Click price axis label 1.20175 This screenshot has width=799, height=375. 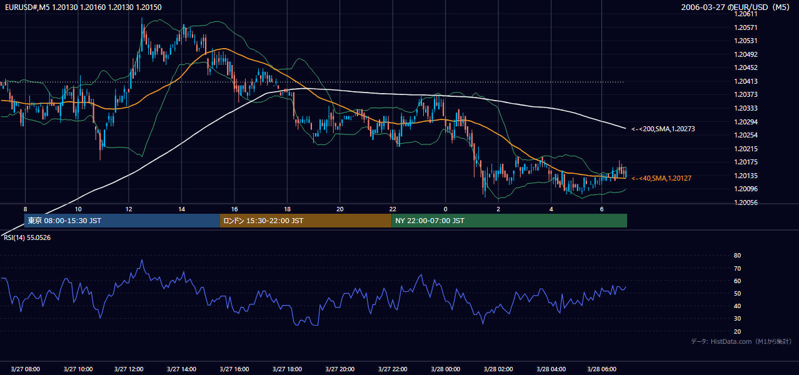[x=746, y=162]
